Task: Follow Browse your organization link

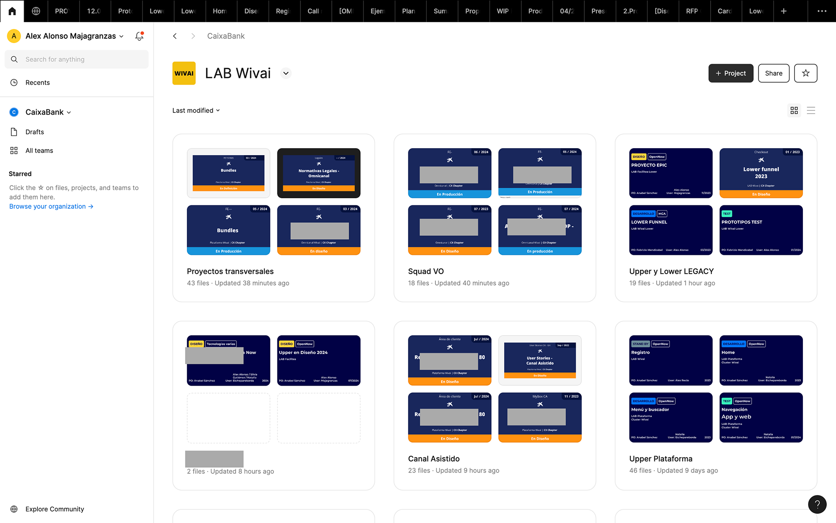Action: coord(51,207)
